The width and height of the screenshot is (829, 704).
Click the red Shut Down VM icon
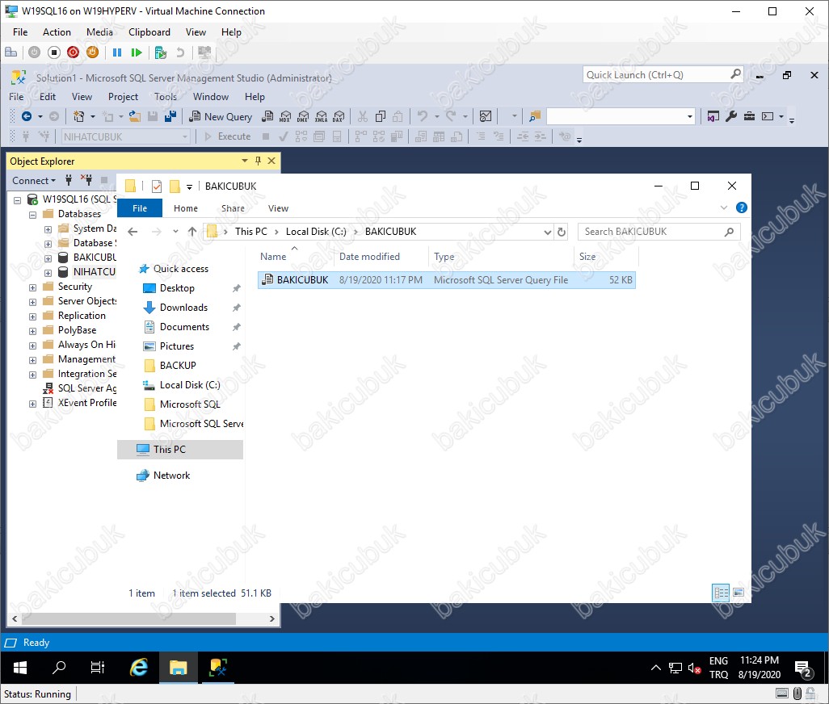73,52
